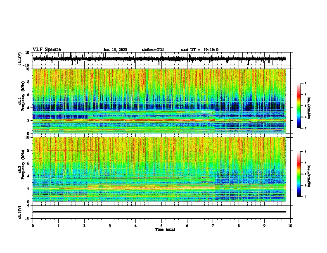Click the ch.1 colorbar log PSD label
327x253 pixels.
point(309,107)
